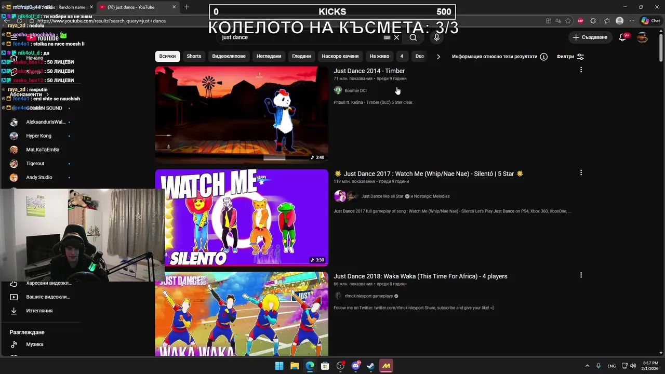Open the Just Dance 2014 Timber thumbnail
The image size is (665, 374).
click(x=242, y=115)
